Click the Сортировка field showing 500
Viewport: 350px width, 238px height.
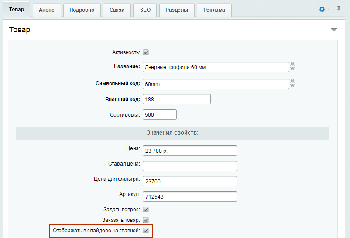click(159, 114)
